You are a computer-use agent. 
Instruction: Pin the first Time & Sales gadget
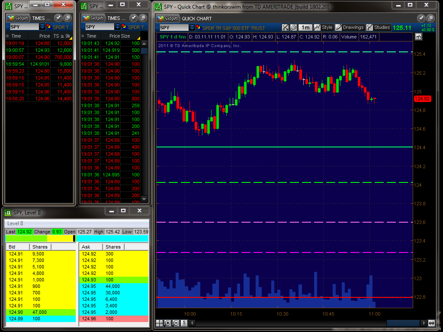click(58, 18)
